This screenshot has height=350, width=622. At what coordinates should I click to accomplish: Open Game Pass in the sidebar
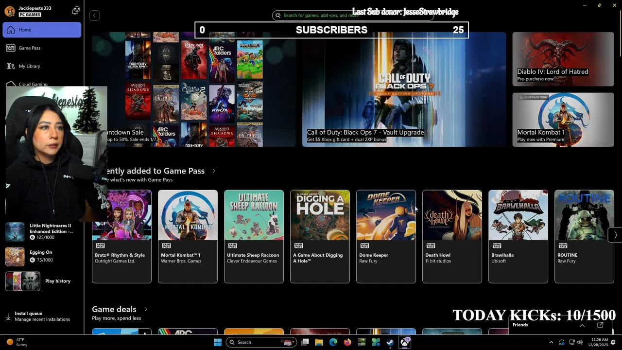pos(42,48)
